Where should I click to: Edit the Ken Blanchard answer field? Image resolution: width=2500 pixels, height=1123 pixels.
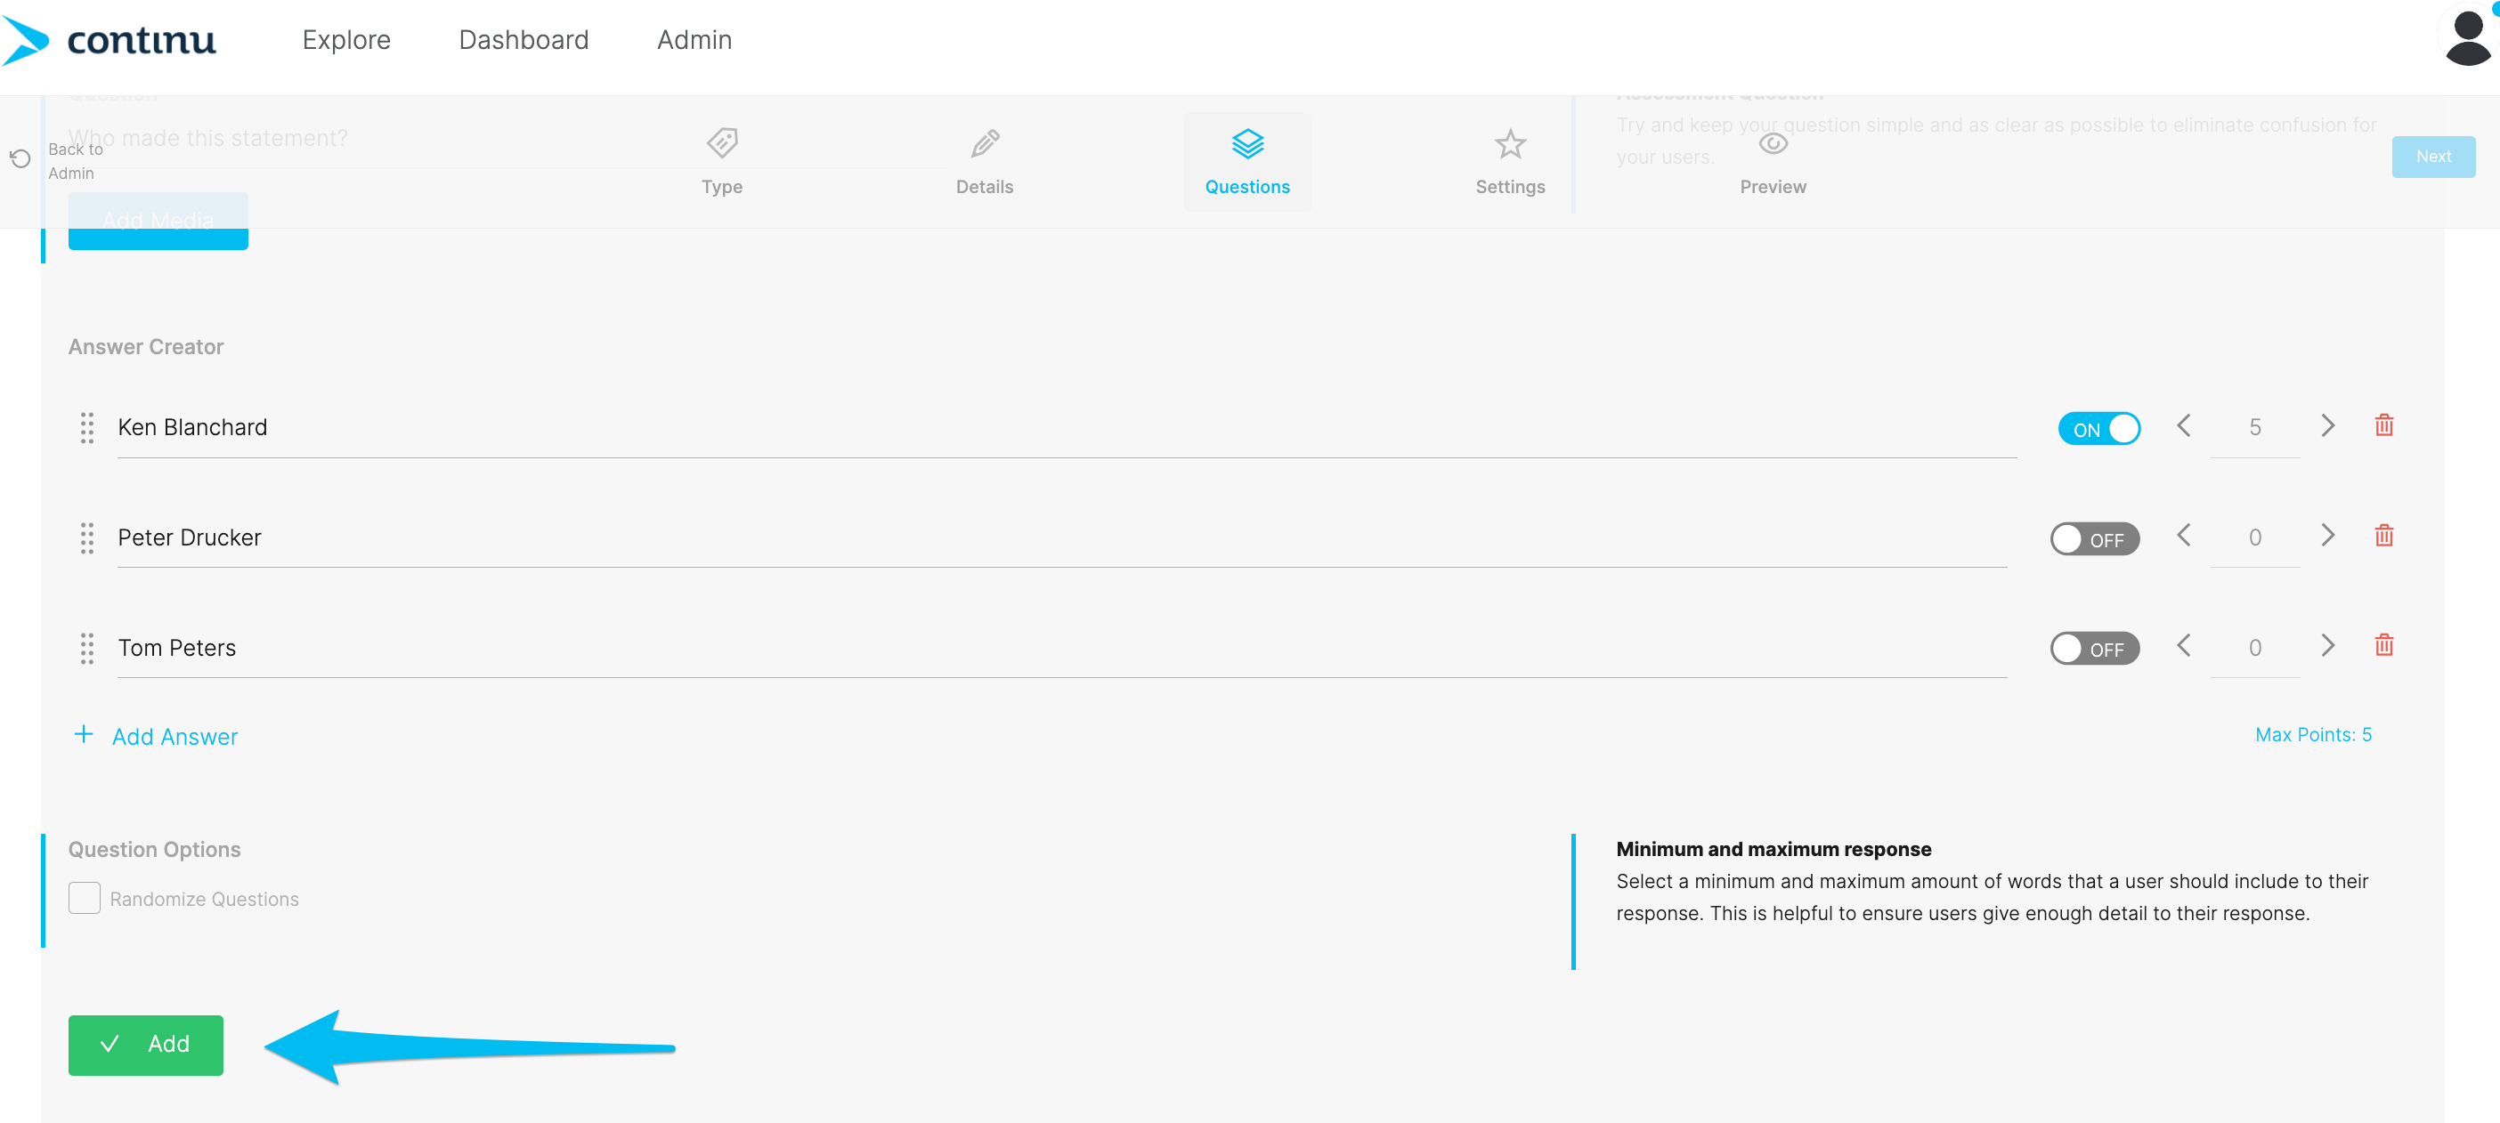point(1067,428)
